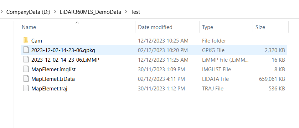The image size is (299, 128).
Task: Navigate to CompanyData (D:) in breadcrumb
Action: tap(28, 12)
